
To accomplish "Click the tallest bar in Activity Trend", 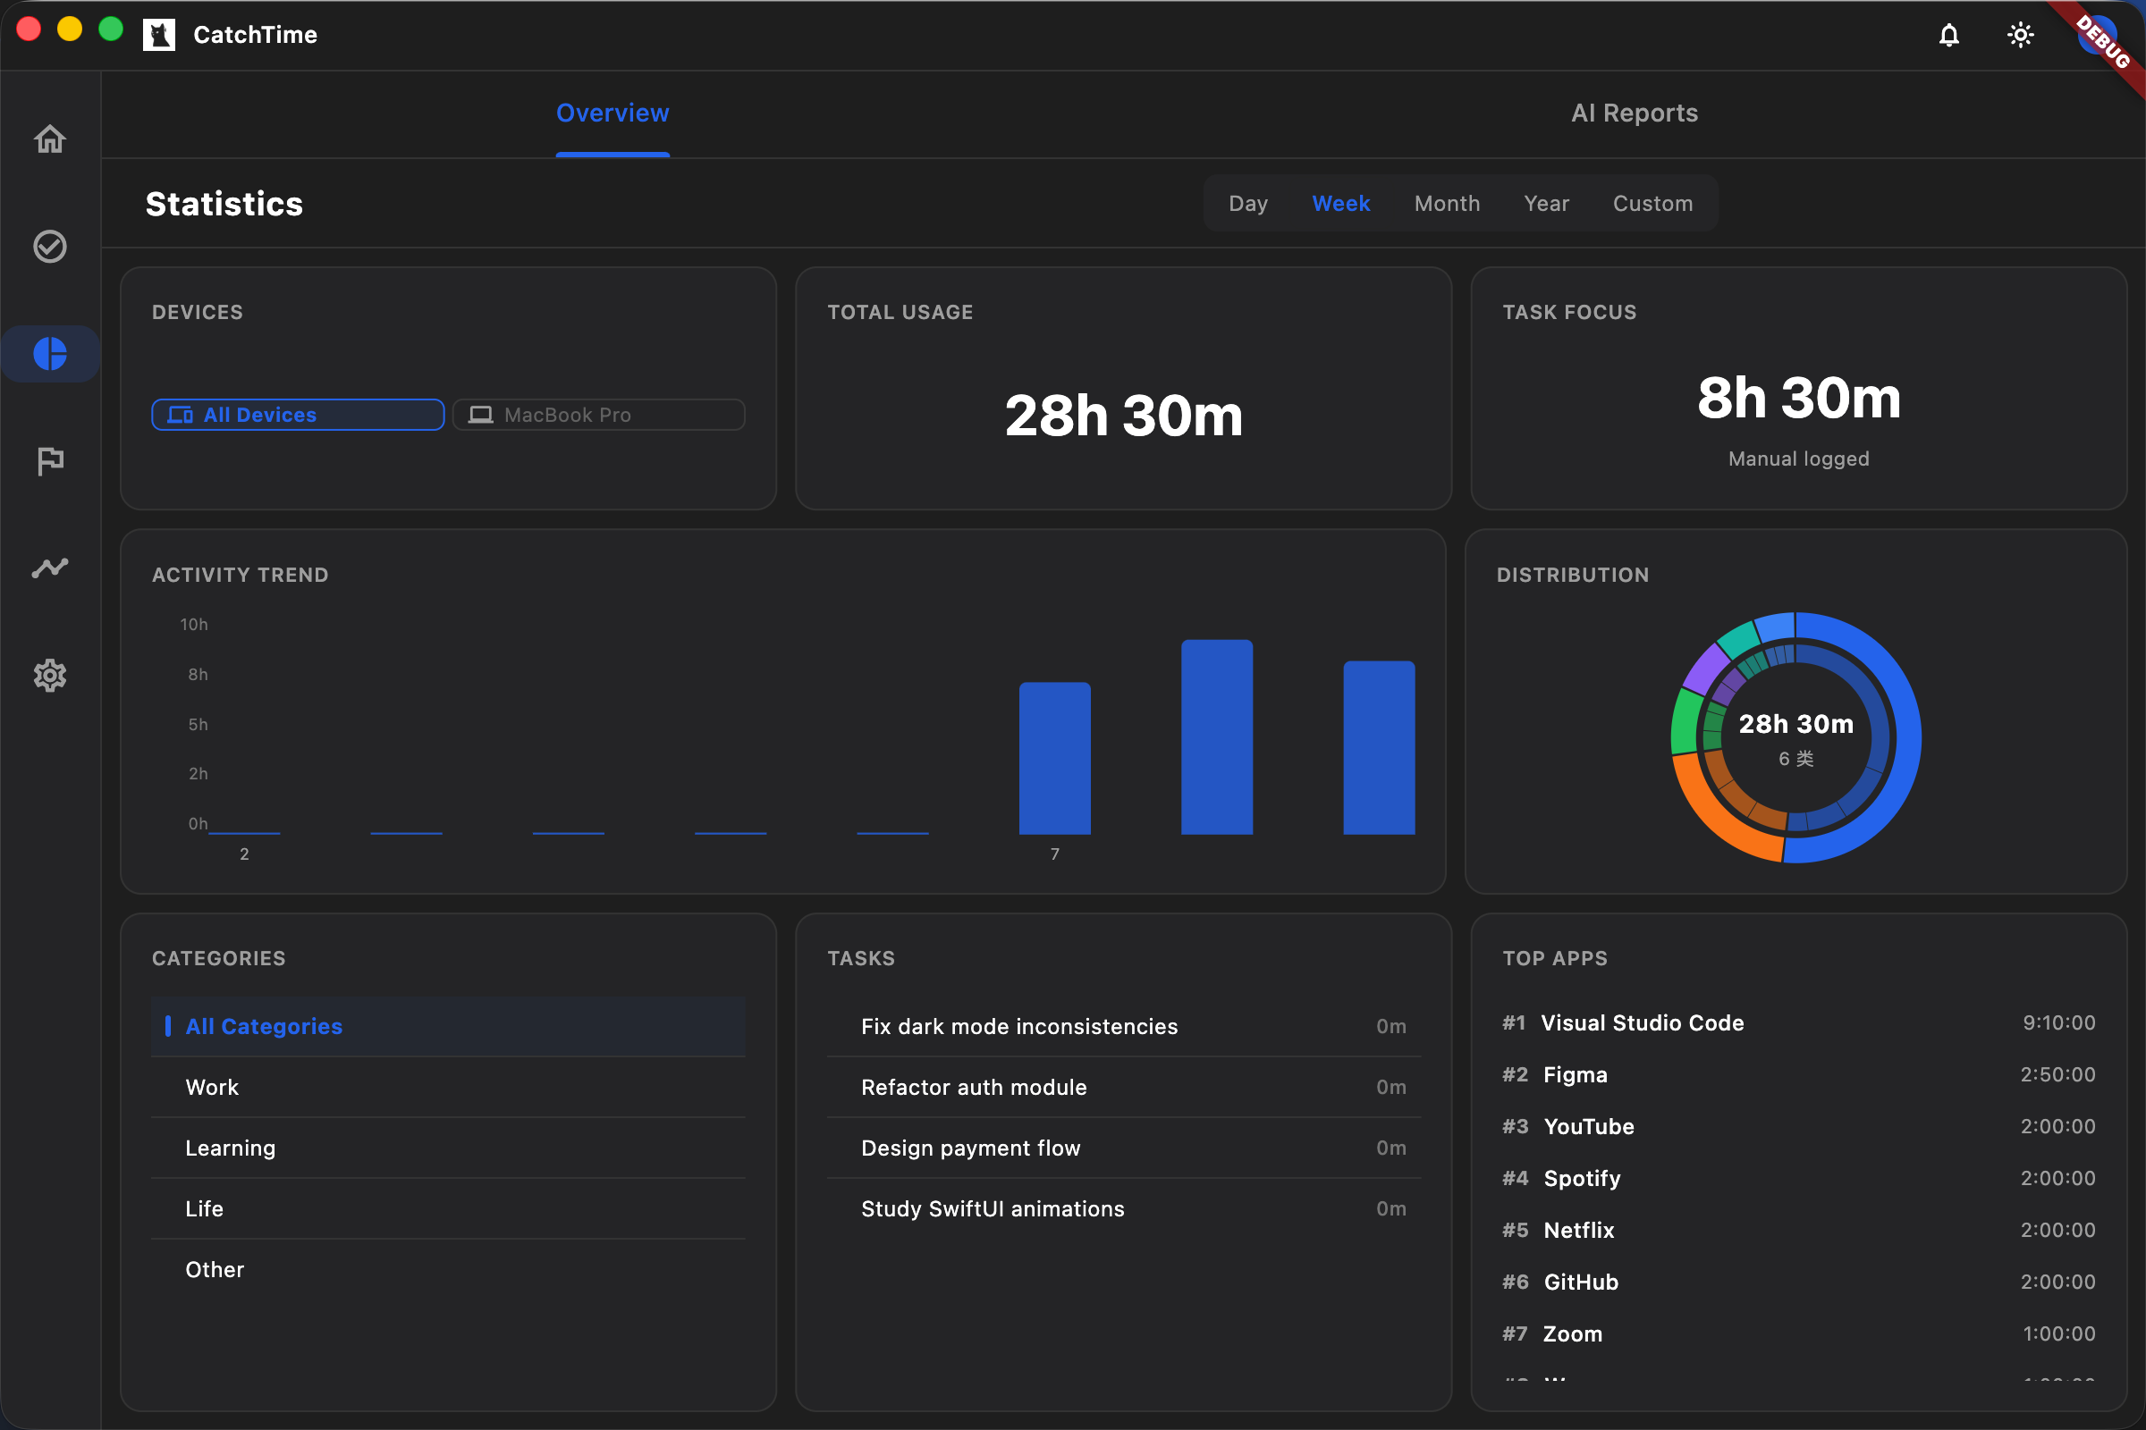I will pyautogui.click(x=1216, y=736).
